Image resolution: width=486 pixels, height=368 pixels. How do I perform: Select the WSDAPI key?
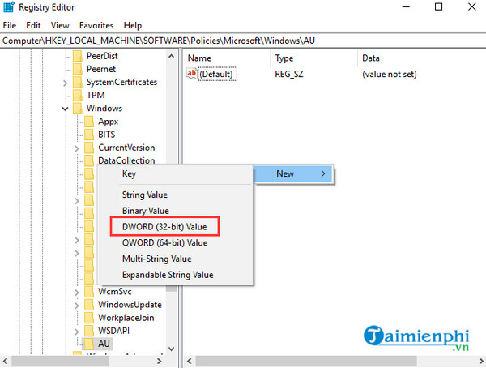pyautogui.click(x=113, y=331)
